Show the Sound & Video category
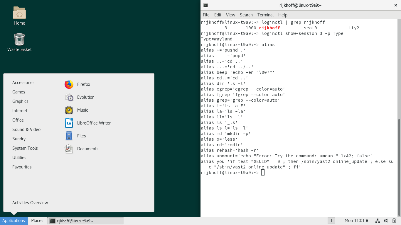Image resolution: width=401 pixels, height=225 pixels. pos(26,129)
